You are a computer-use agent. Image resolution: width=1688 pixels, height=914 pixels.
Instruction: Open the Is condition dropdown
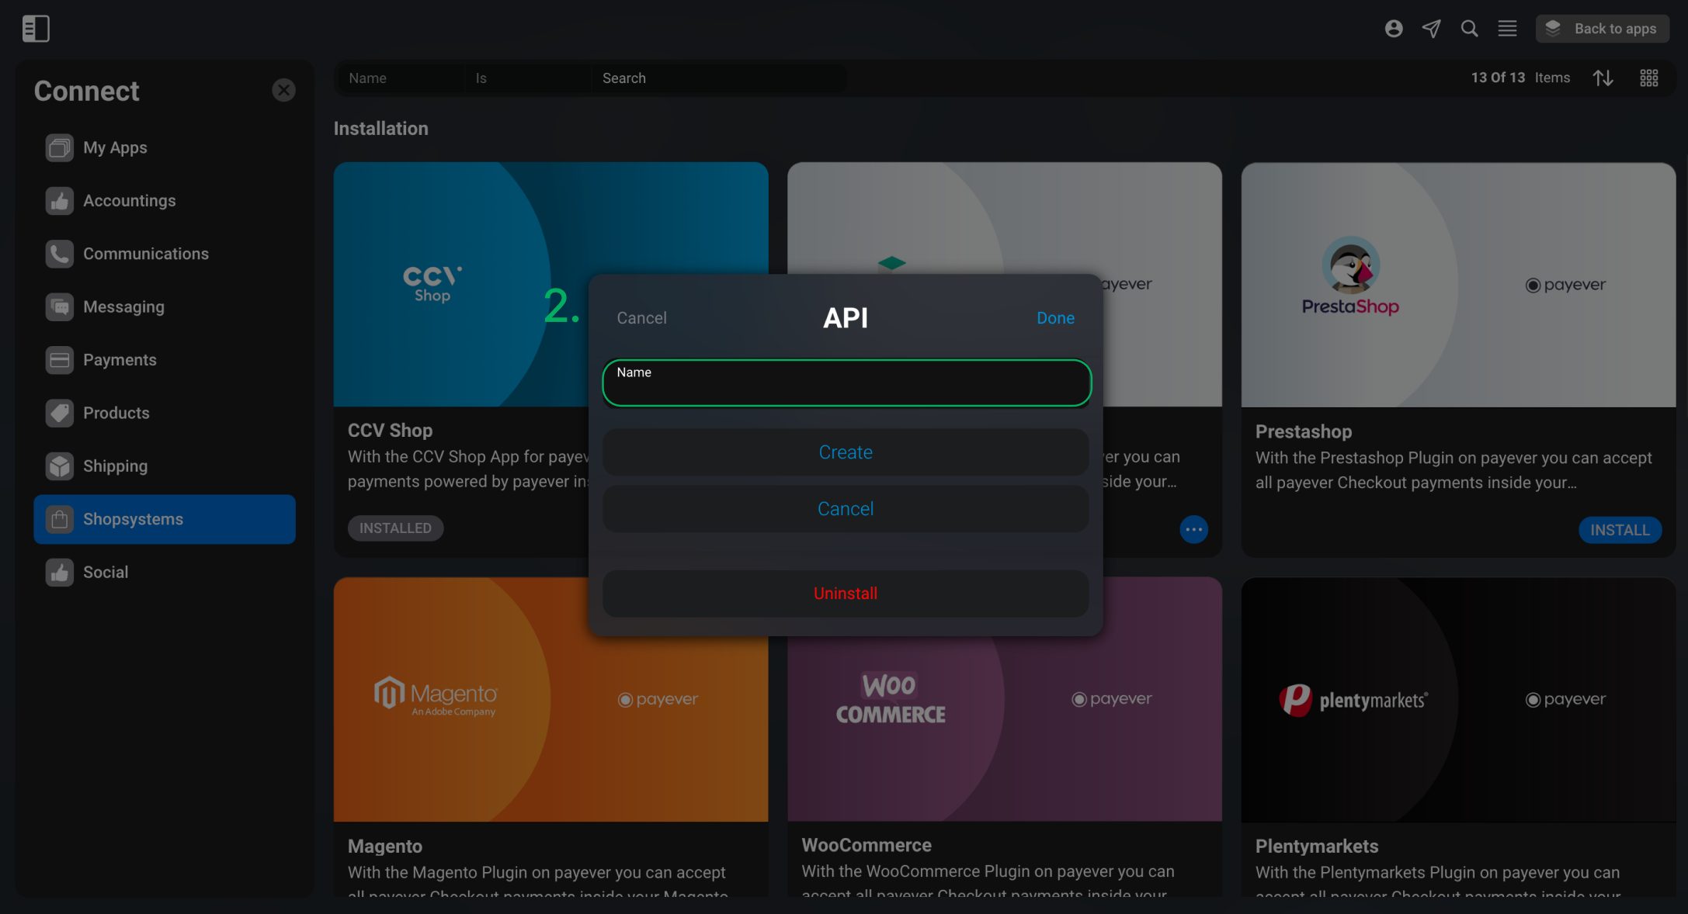(528, 78)
